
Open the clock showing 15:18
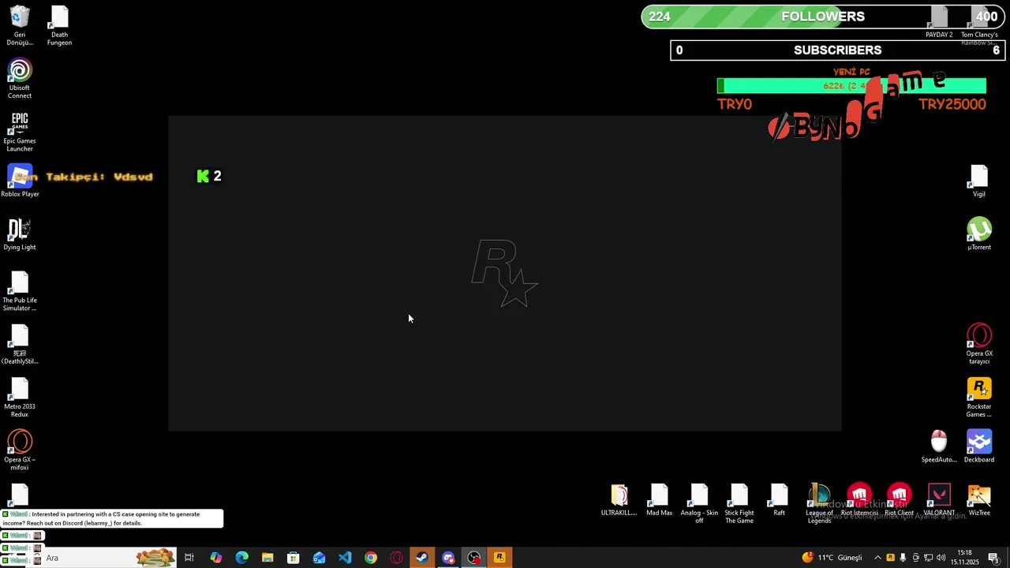964,558
